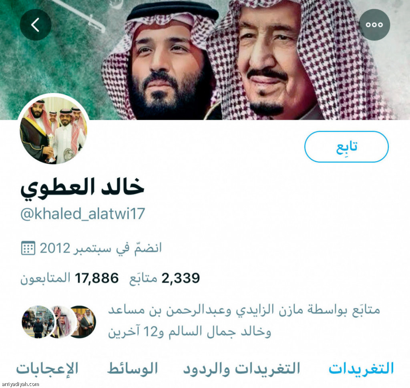
Task: Click the تابع follow button
Action: [346, 147]
